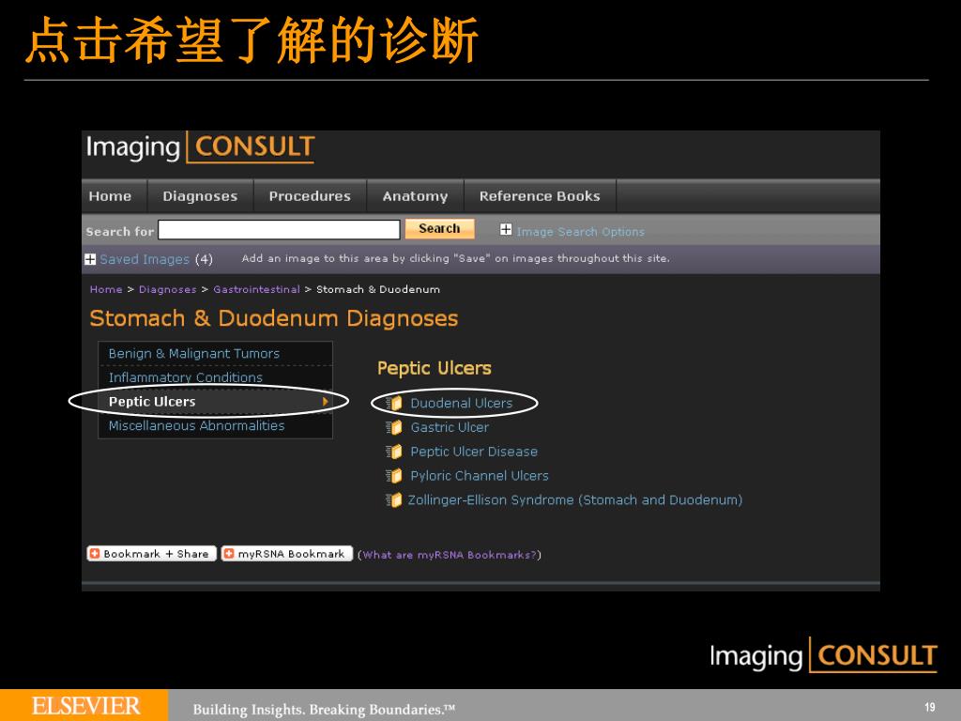Screen dimensions: 961x721
Task: Click the Stomach & Duodenum Diagnoses heading
Action: click(x=274, y=319)
